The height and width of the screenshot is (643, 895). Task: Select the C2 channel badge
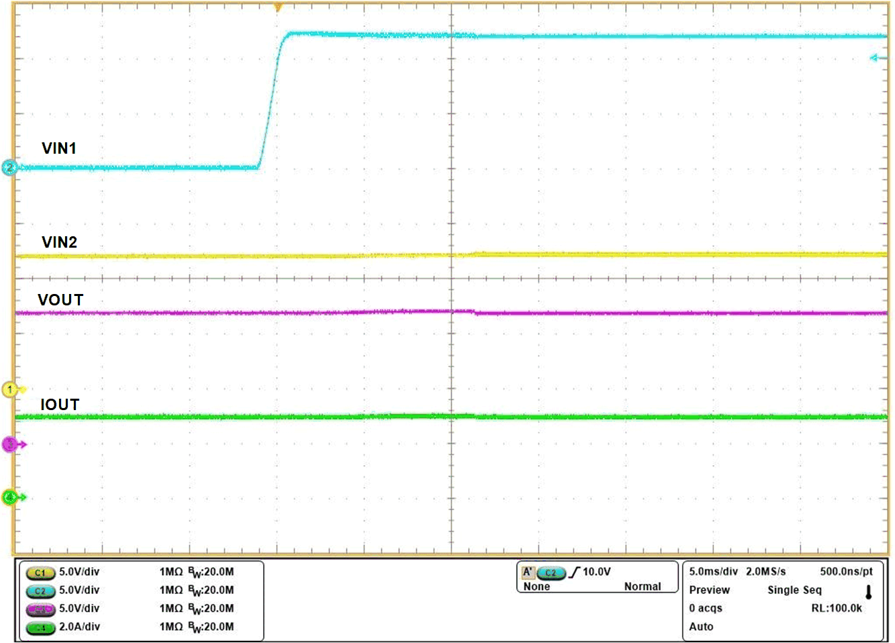click(x=40, y=591)
